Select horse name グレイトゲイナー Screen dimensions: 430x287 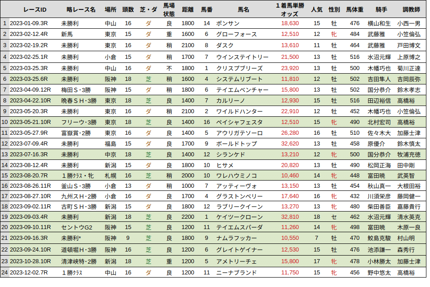[x=239, y=250]
